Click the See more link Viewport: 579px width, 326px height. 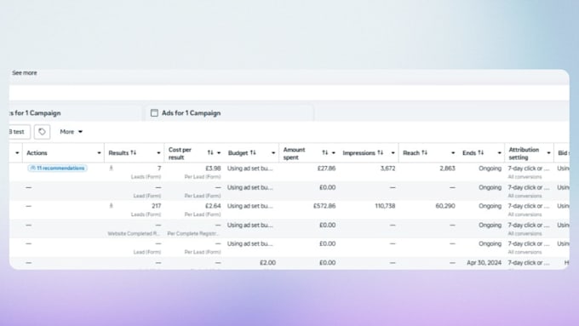click(x=25, y=72)
